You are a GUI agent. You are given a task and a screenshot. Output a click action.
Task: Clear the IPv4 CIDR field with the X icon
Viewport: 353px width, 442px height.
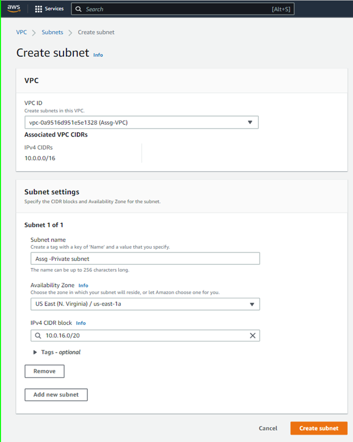coord(252,335)
